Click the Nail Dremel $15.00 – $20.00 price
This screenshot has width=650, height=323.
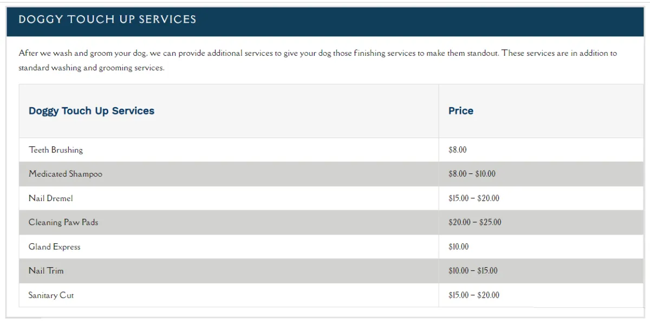pyautogui.click(x=474, y=198)
